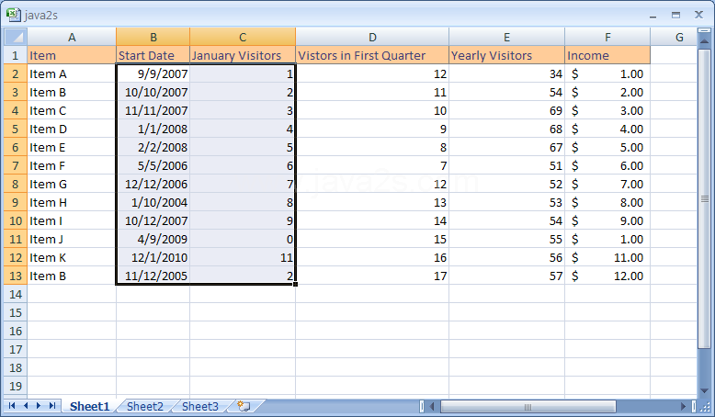This screenshot has height=417, width=715.
Task: Click 'Vistors in First Quarter' header cell
Action: [x=372, y=55]
